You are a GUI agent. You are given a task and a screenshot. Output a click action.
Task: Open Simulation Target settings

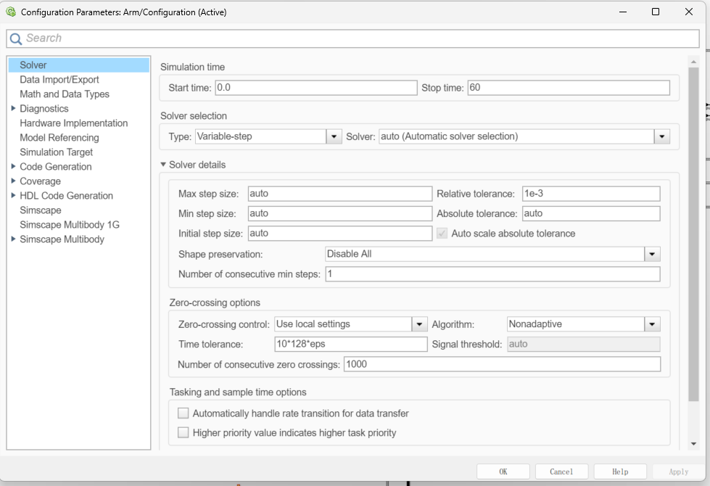(x=56, y=152)
